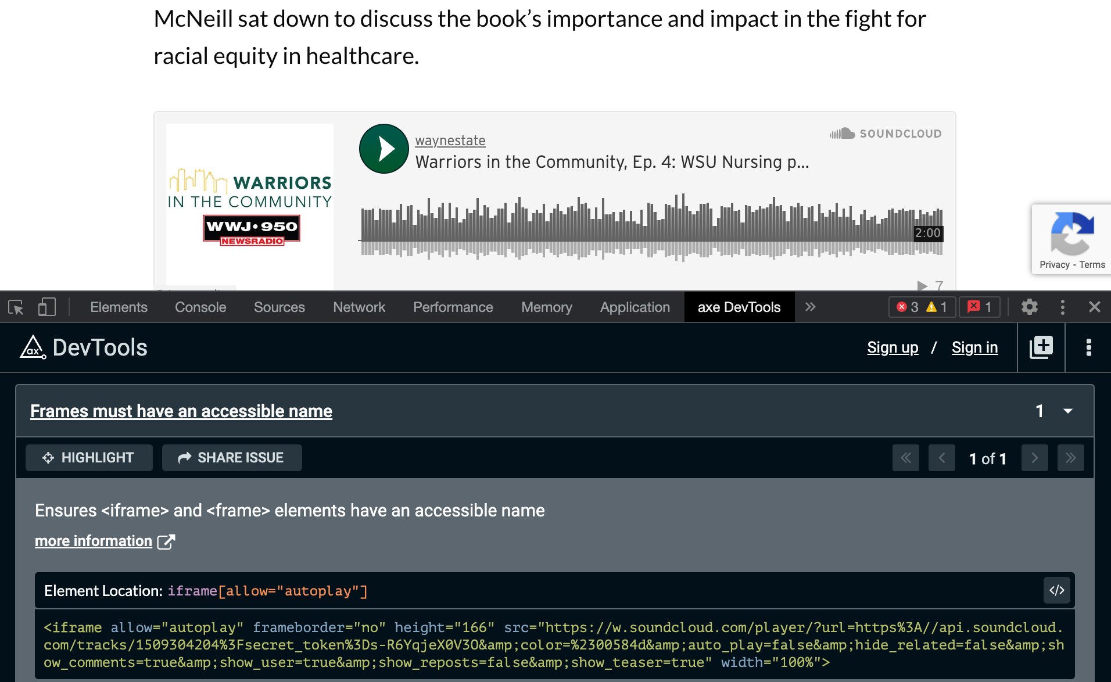Viewport: 1111px width, 682px height.
Task: Click the previous issue arrow
Action: click(942, 458)
